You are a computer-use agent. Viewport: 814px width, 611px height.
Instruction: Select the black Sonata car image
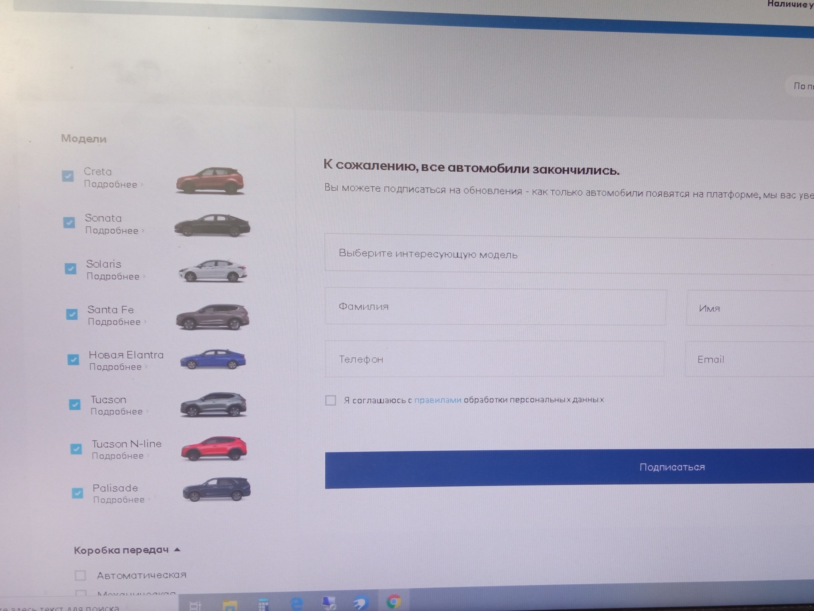(x=212, y=226)
